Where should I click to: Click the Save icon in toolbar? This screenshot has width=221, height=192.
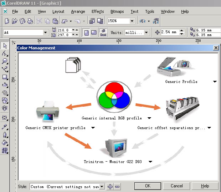click(x=22, y=21)
